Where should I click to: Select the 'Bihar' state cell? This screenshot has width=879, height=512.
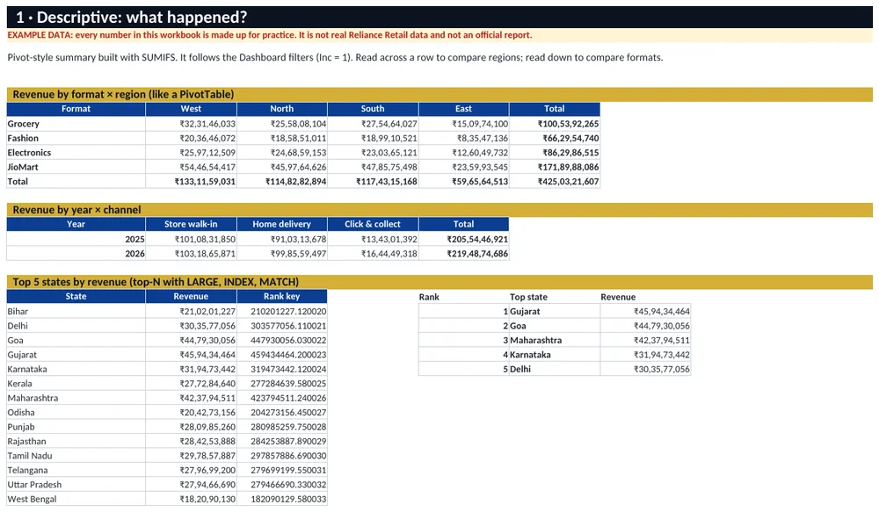pos(76,312)
